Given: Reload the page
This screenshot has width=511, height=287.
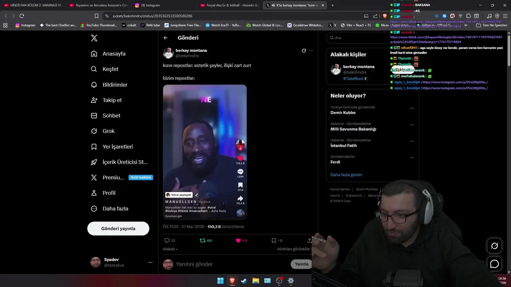Looking at the screenshot, I should click(22, 16).
